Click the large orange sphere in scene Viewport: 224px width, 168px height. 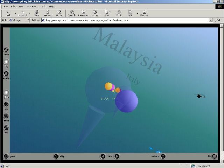coord(108,86)
